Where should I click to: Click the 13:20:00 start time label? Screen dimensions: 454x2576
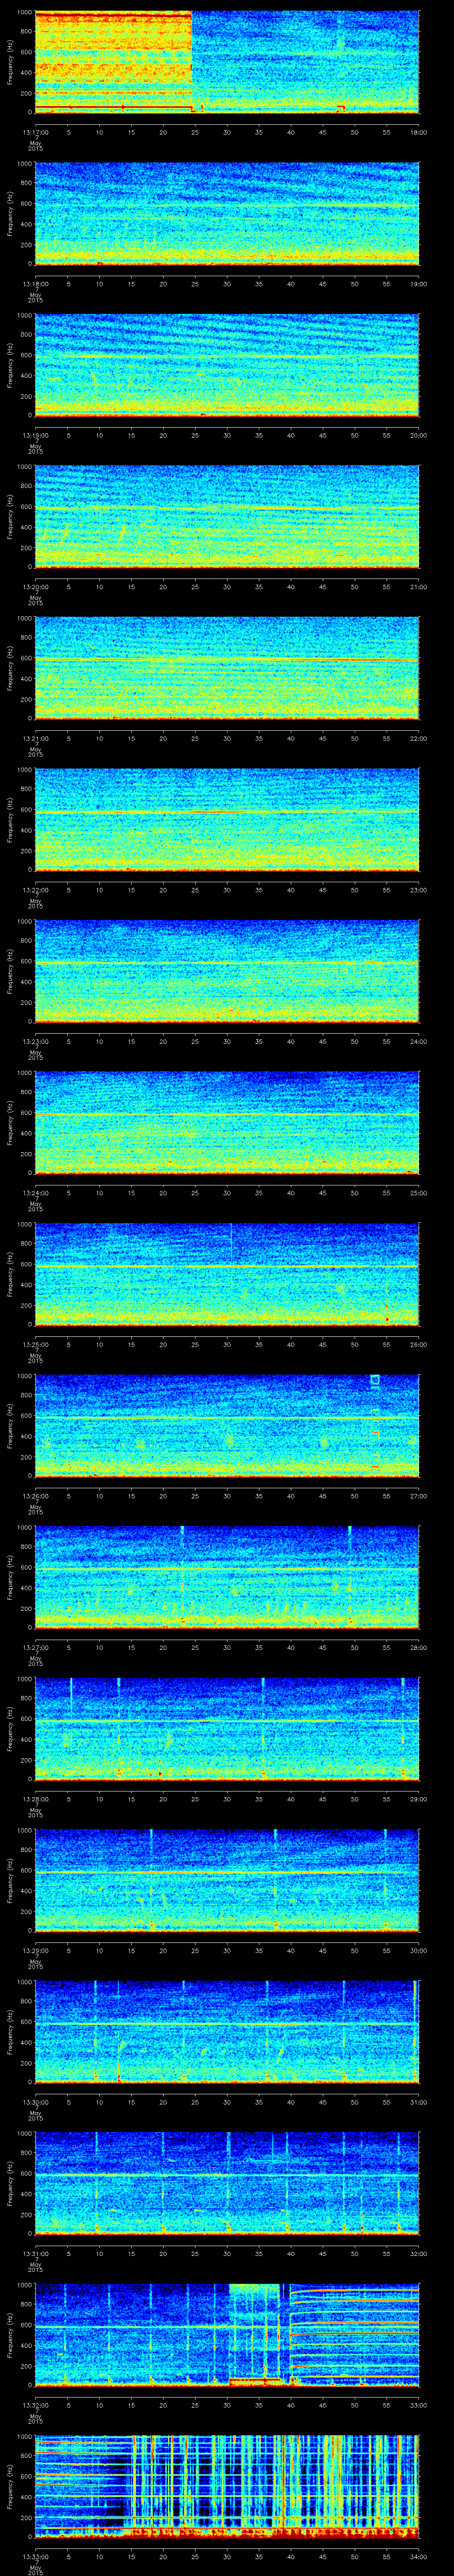tap(35, 587)
